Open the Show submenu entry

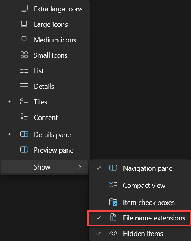[x=45, y=167]
